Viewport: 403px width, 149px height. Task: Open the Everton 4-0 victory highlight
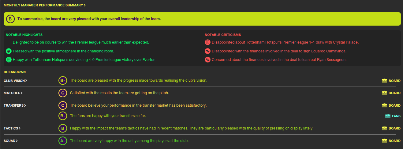(x=84, y=60)
